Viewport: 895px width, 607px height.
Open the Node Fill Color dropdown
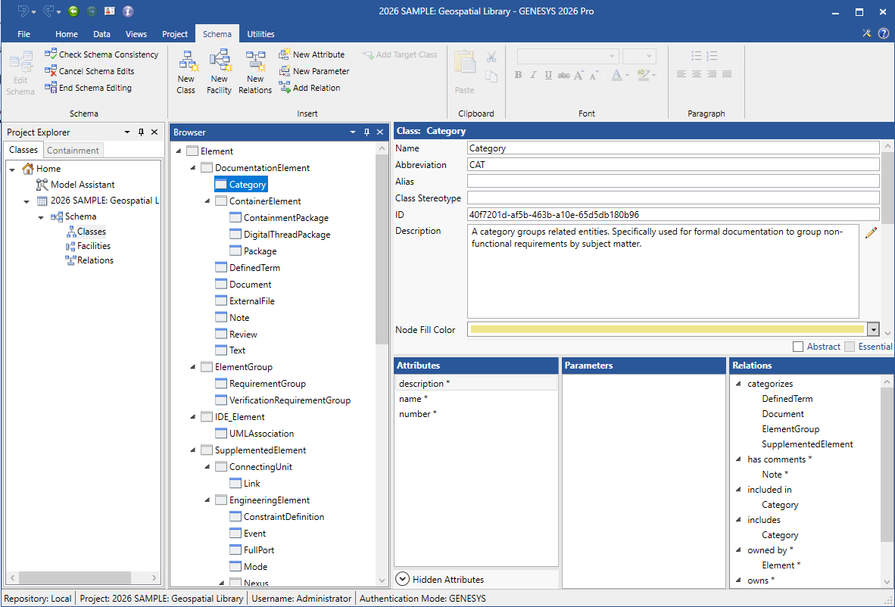click(x=873, y=329)
